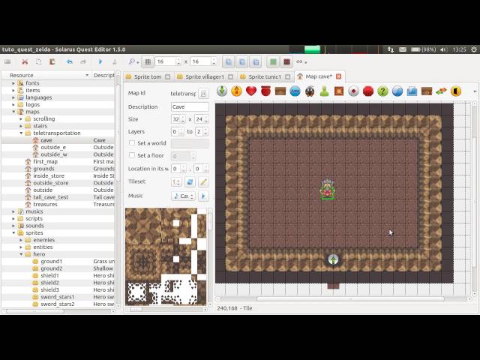
Task: Click the Save icon in main toolbar
Action: (7, 61)
